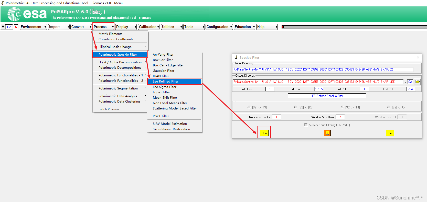
Task: Expand Polarimetric Speckle Filter submenu
Action: (x=120, y=54)
